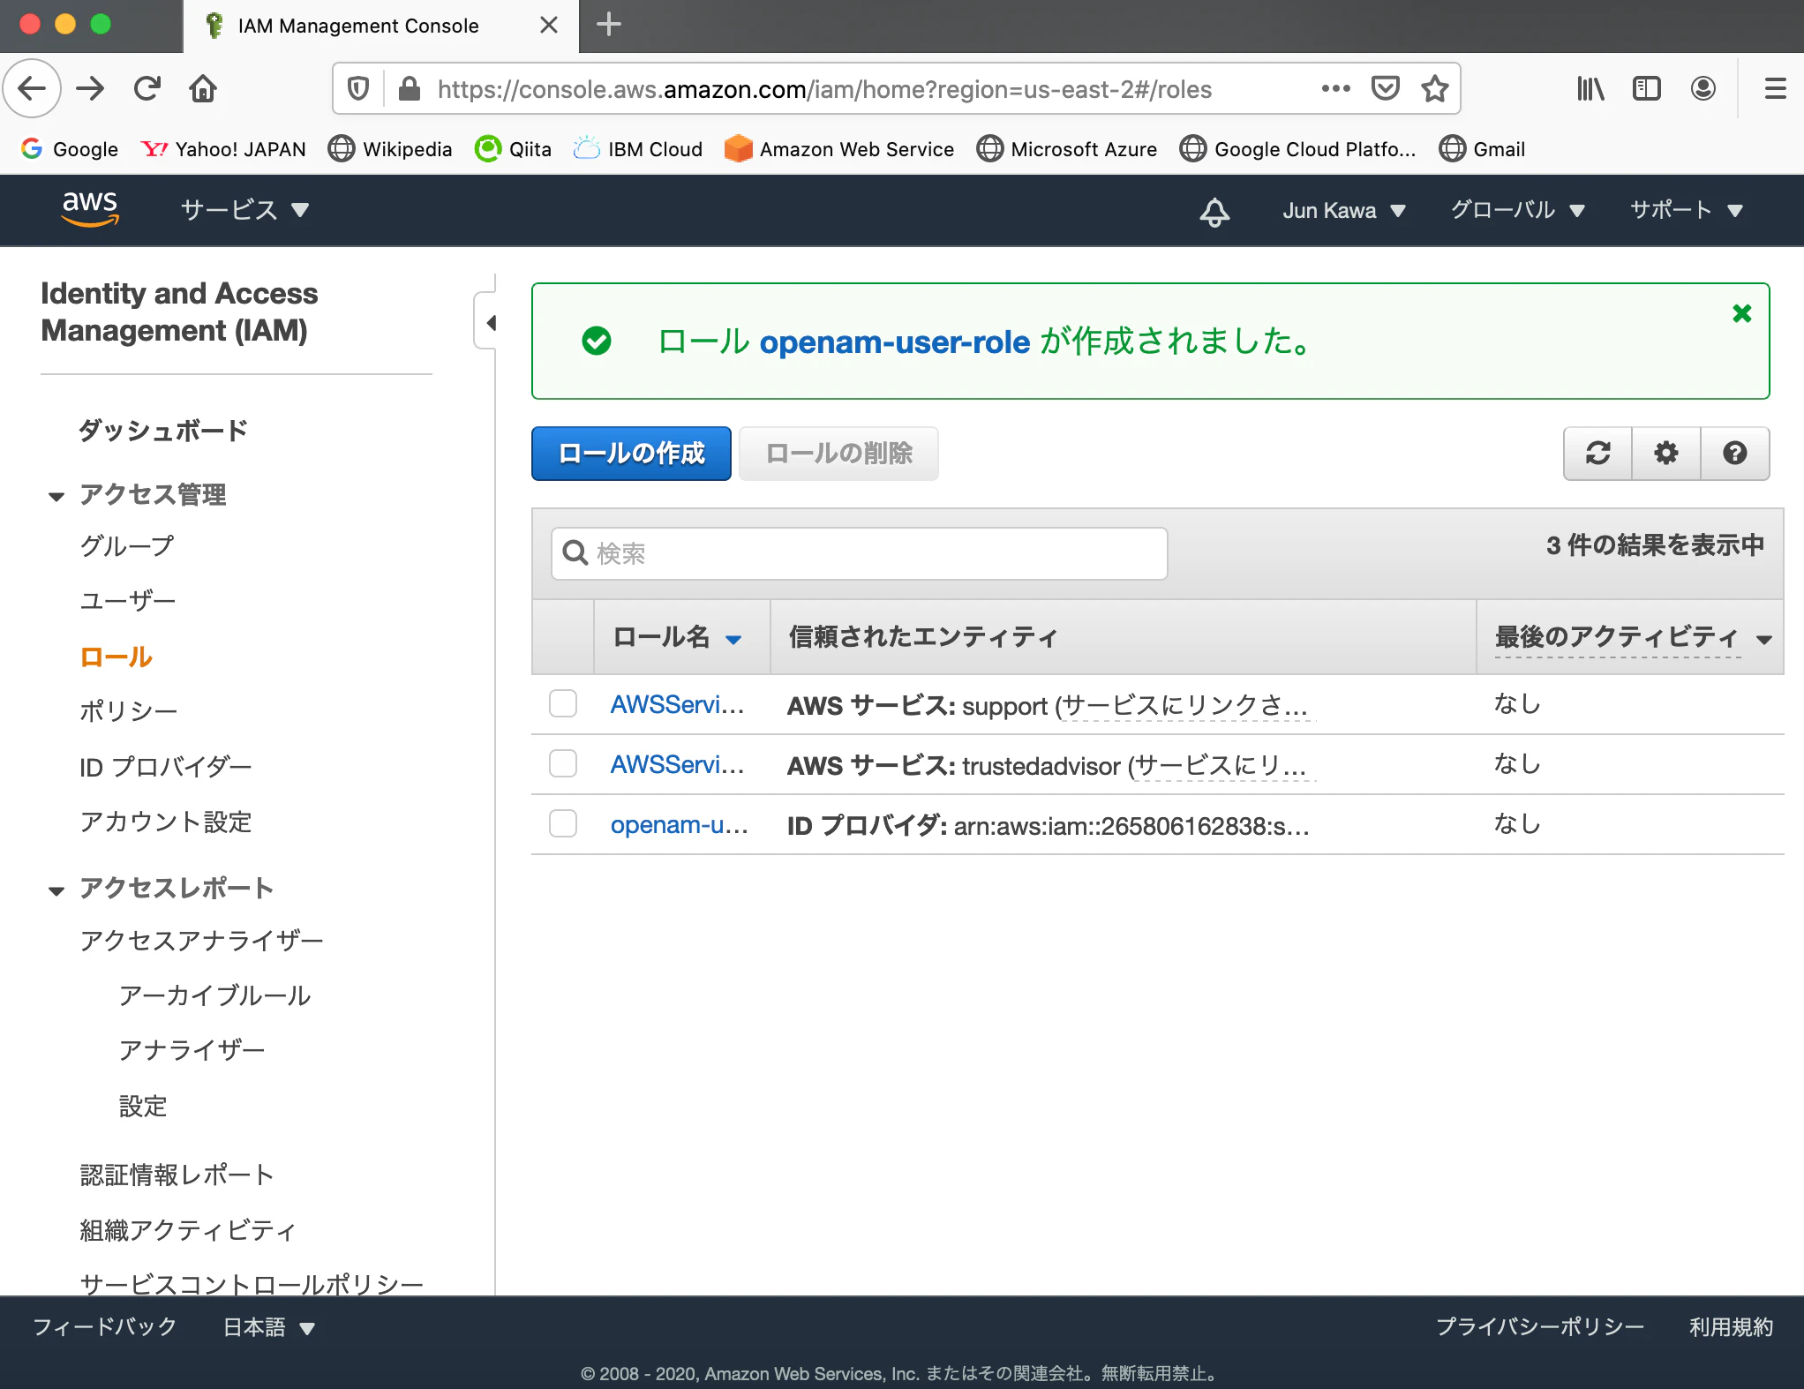This screenshot has width=1804, height=1389.
Task: Reload the page in the browser
Action: (x=147, y=88)
